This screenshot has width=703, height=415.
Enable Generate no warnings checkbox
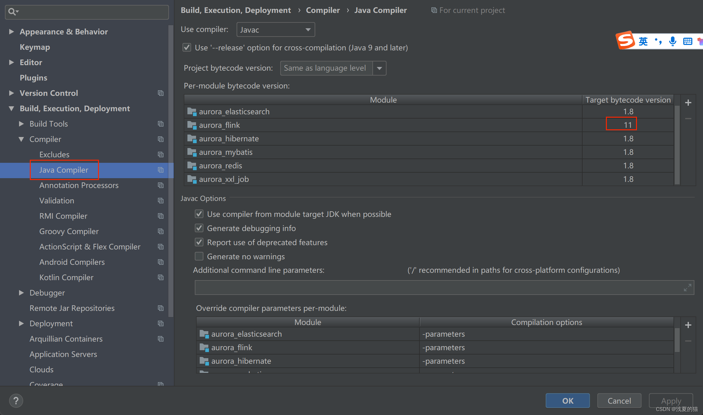click(x=199, y=256)
